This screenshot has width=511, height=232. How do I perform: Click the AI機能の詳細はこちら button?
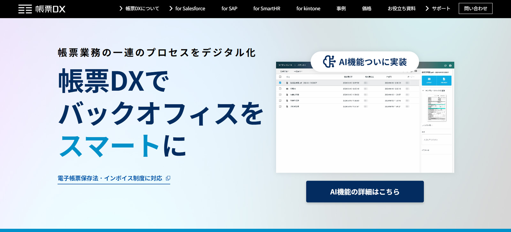click(365, 191)
